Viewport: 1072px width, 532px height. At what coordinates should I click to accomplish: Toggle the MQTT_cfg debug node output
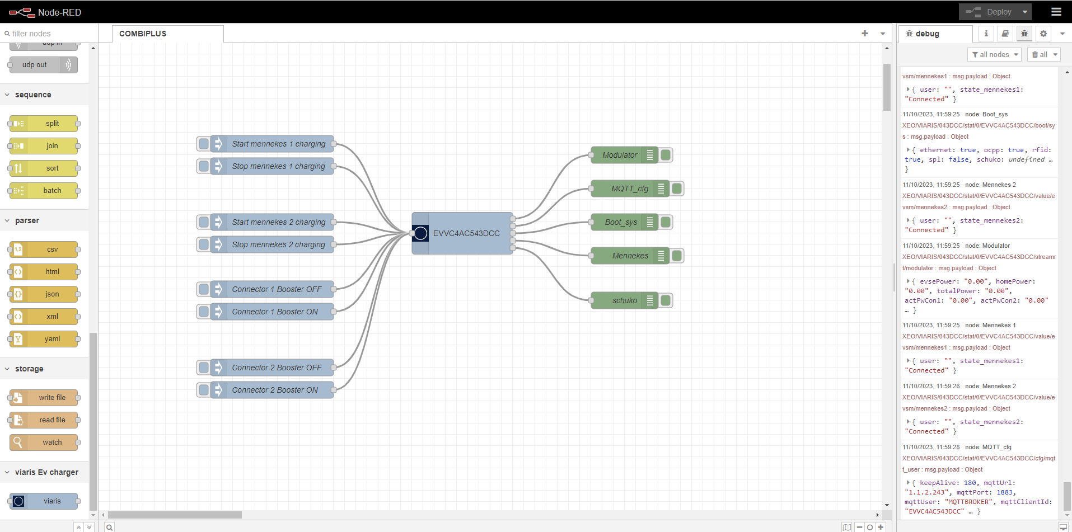[677, 189]
